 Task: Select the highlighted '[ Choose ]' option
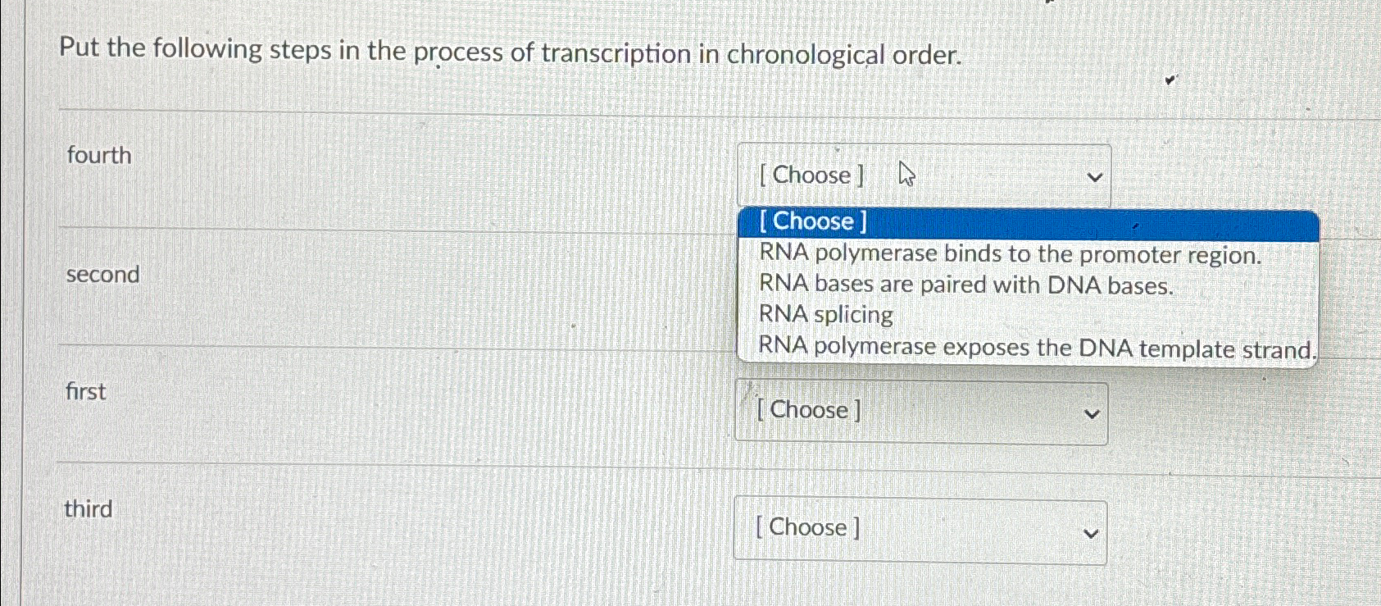coord(812,221)
